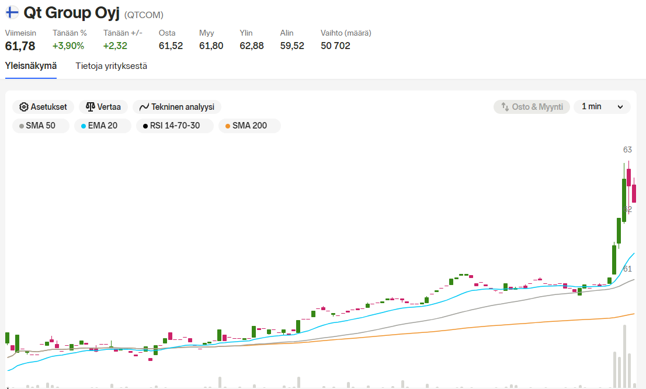Screen dimensions: 646x389
Task: Click the Osto & Myynti button
Action: tap(532, 107)
